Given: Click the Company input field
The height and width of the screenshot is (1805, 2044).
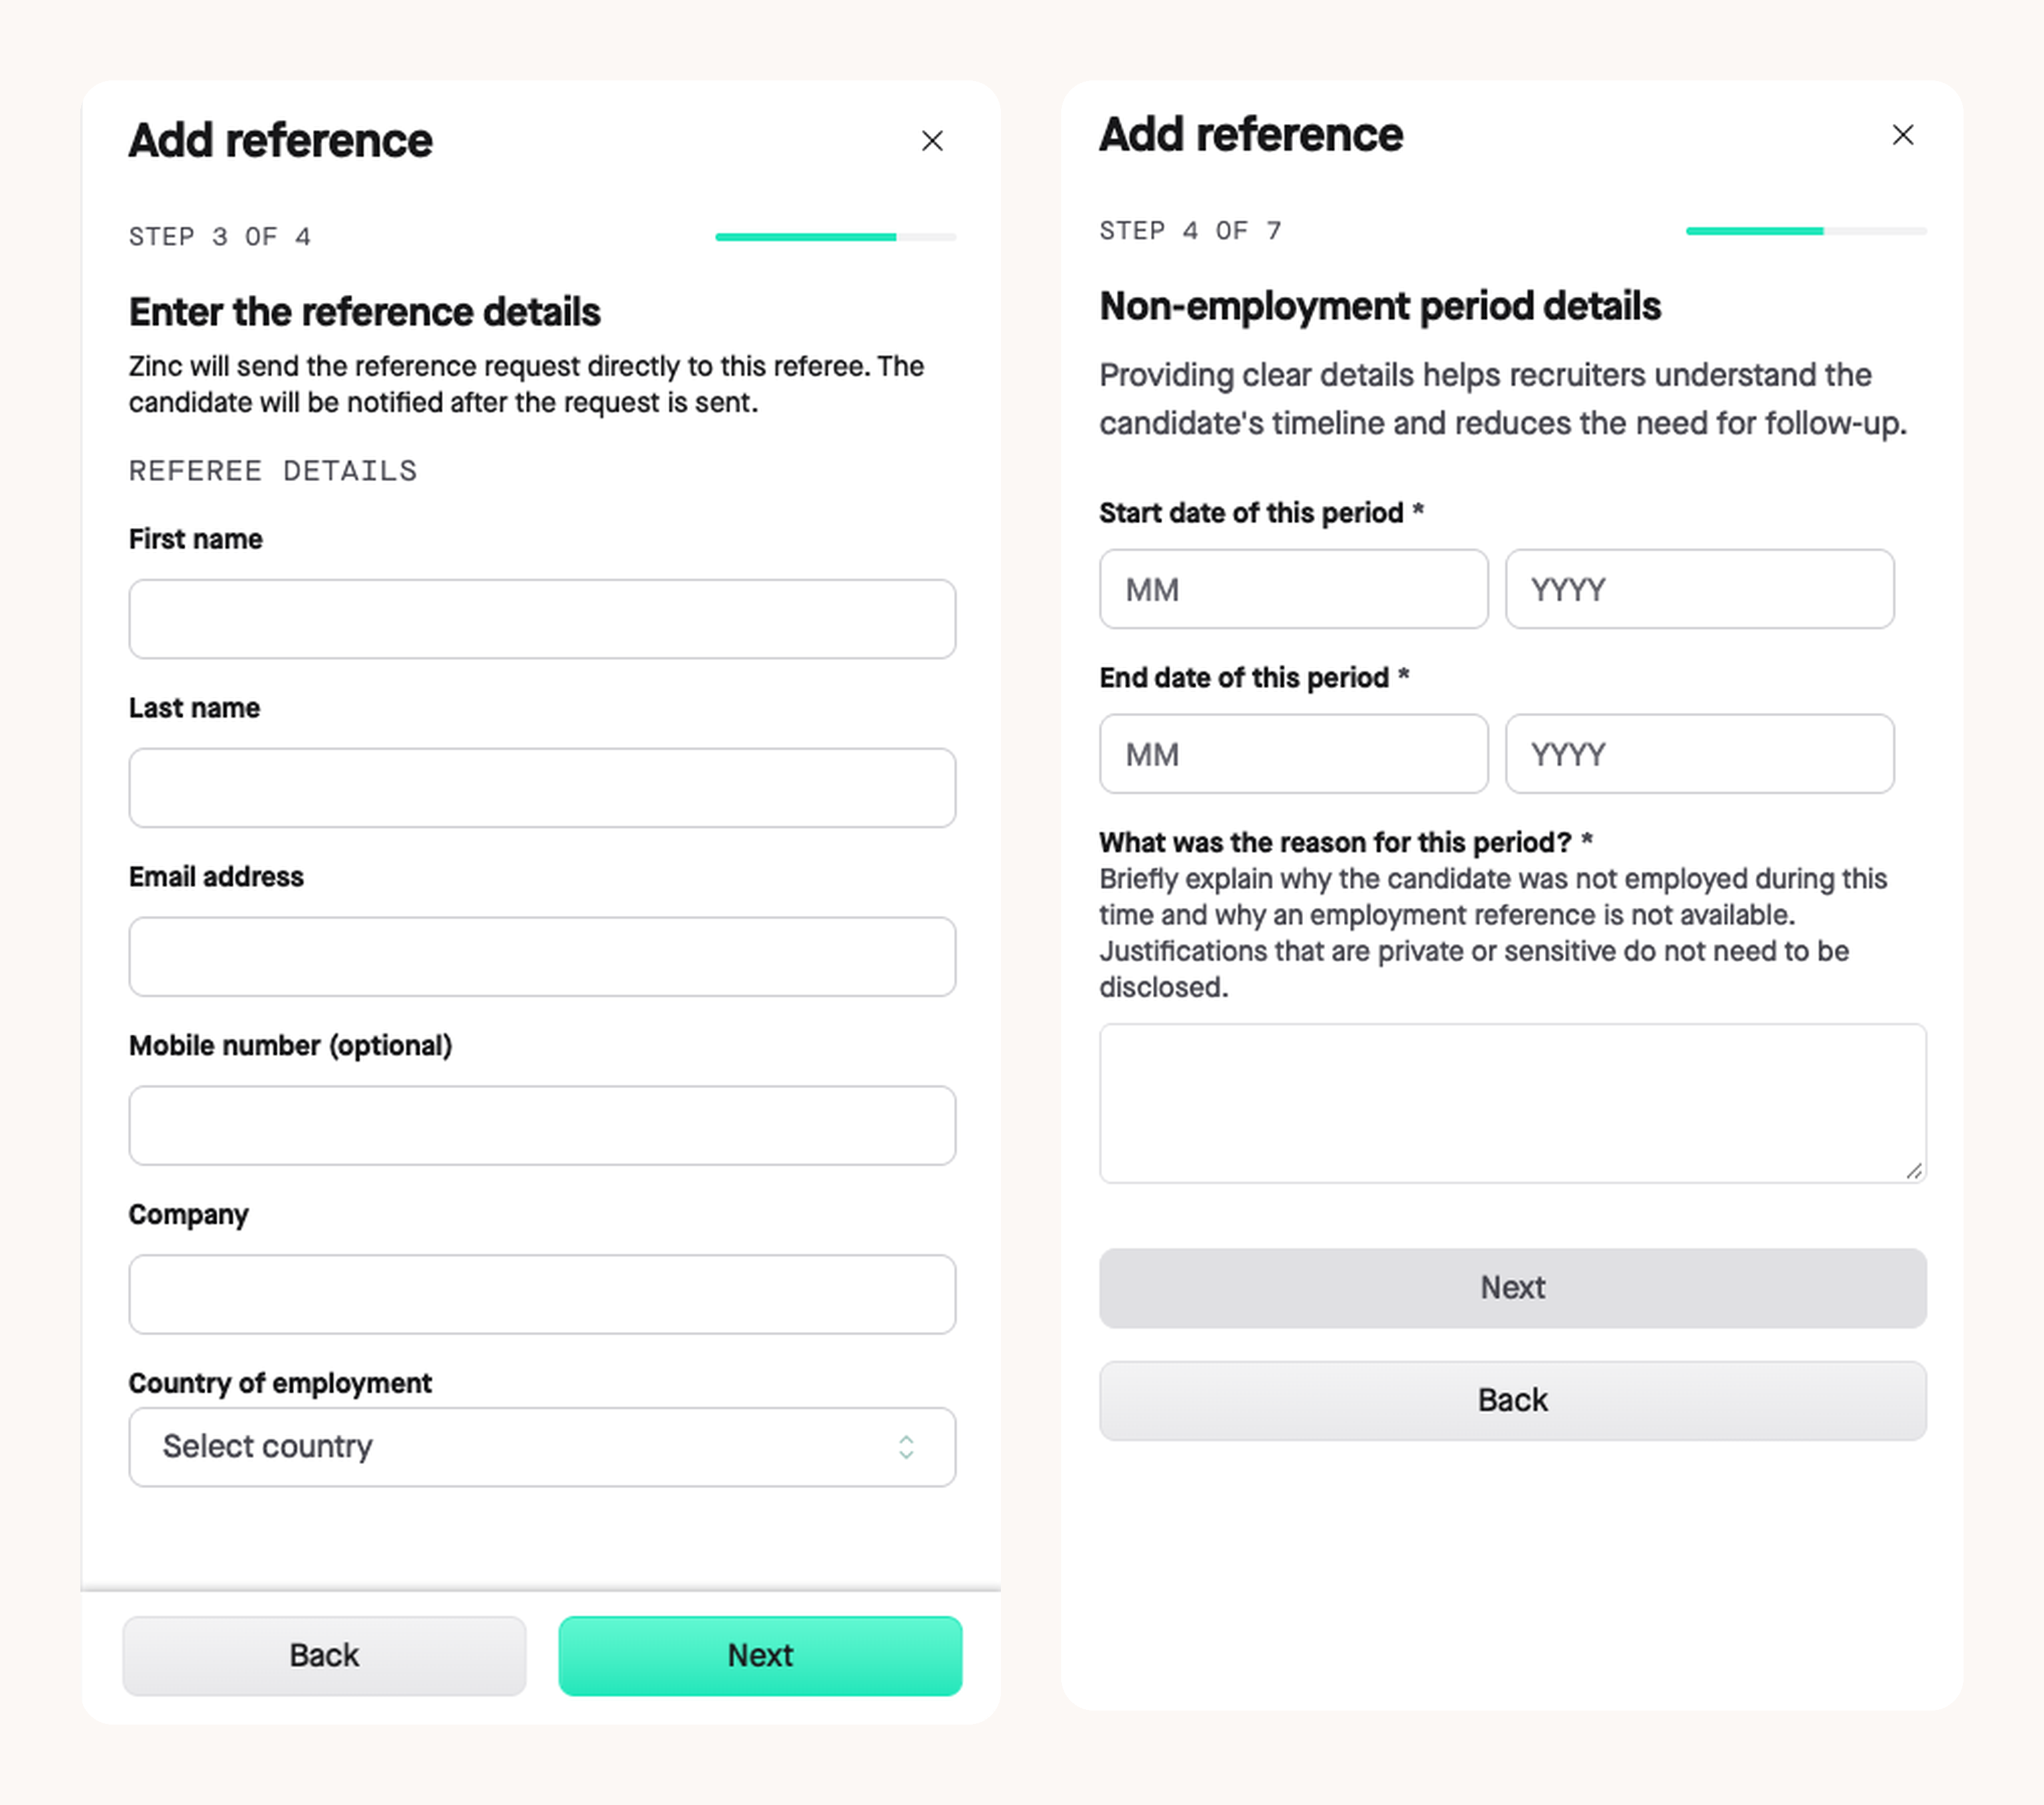Looking at the screenshot, I should pos(542,1294).
